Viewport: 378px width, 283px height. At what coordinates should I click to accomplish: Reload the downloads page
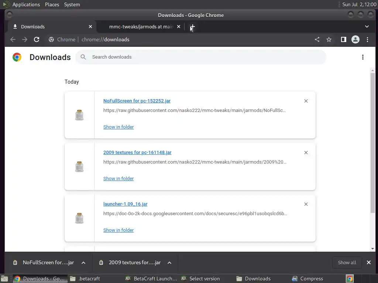(x=37, y=39)
